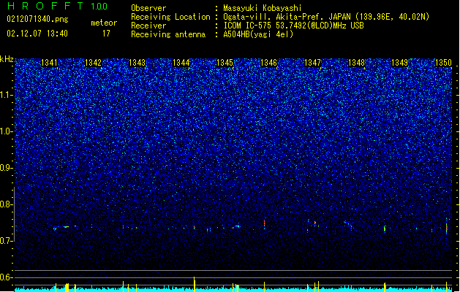
Task: Click the 'Receiver' field label
Action: click(148, 26)
